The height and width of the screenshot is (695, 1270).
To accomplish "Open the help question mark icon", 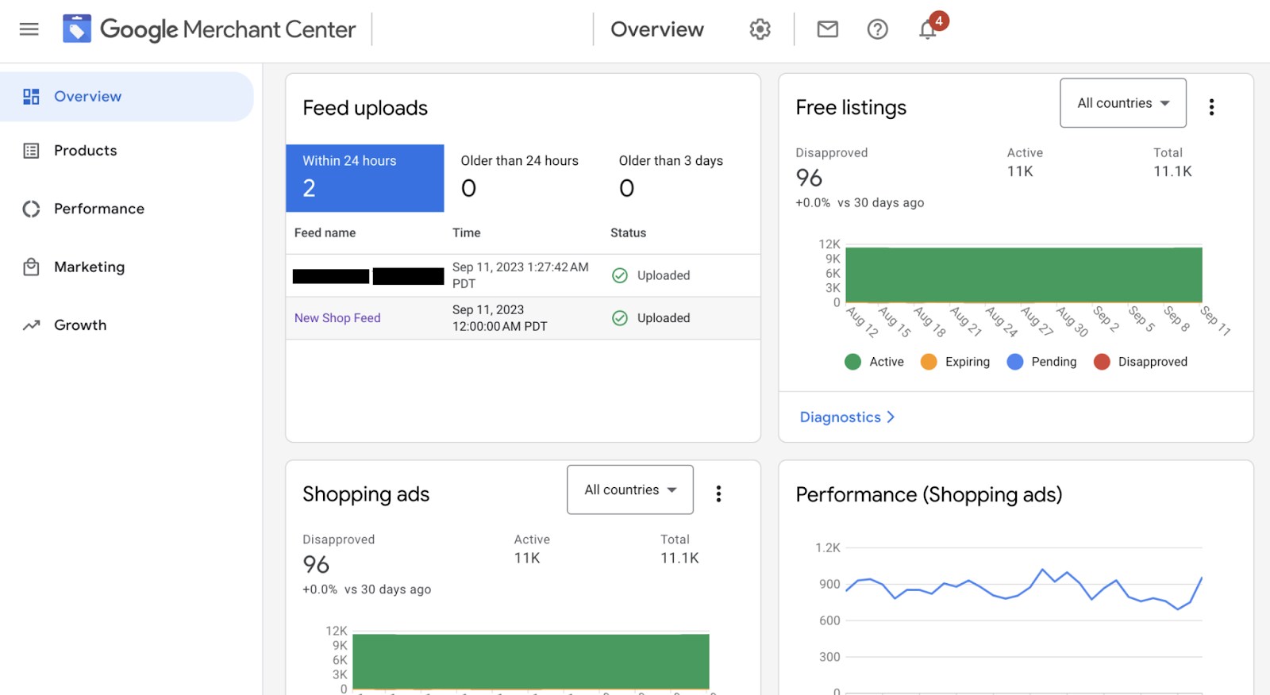I will pyautogui.click(x=877, y=29).
